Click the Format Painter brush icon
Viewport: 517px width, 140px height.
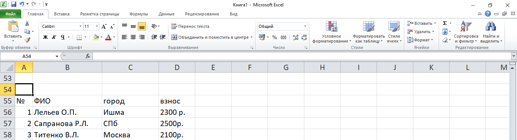point(27,40)
